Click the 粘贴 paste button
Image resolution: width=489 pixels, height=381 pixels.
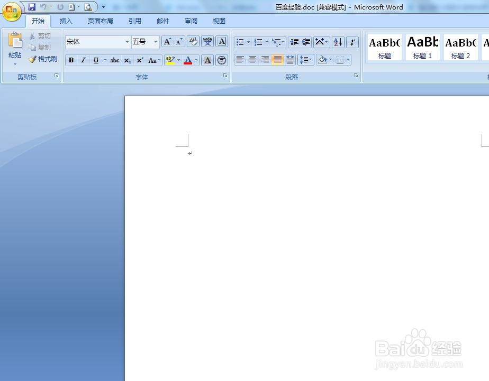pyautogui.click(x=15, y=44)
